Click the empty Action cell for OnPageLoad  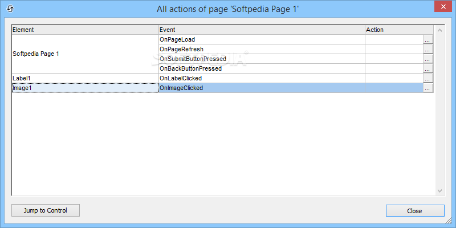point(394,39)
